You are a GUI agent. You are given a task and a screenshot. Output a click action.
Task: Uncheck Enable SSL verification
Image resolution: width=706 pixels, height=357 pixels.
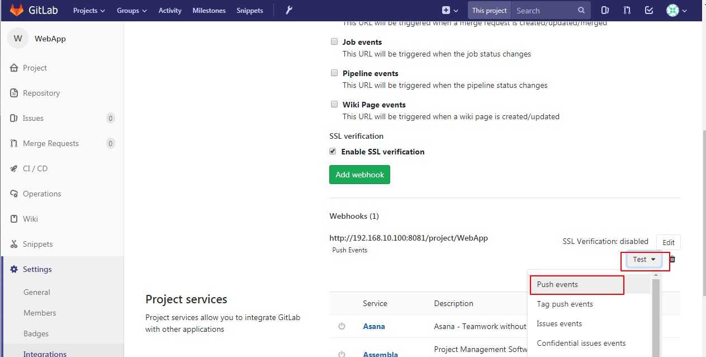pos(333,151)
